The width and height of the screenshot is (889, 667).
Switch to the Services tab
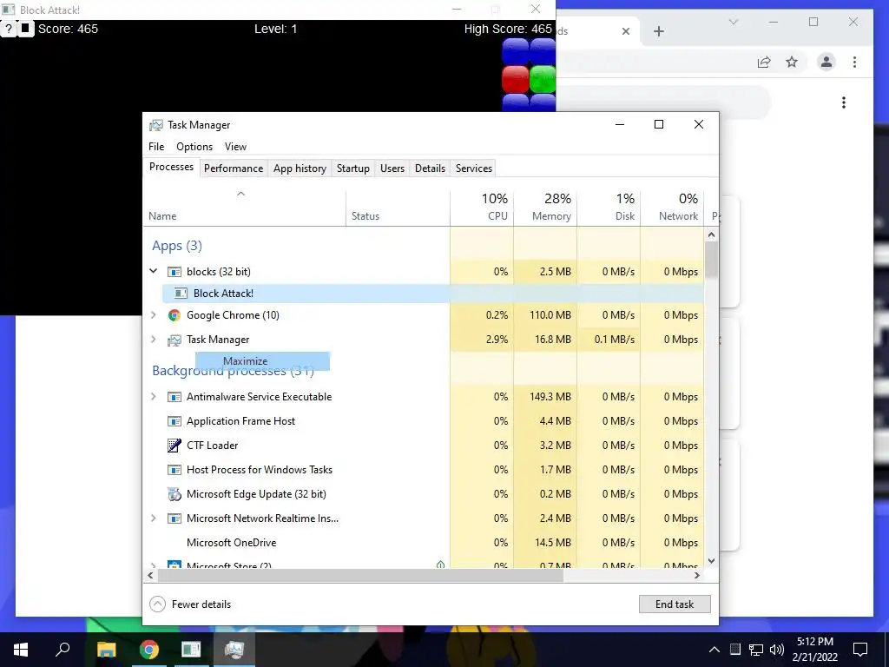point(474,168)
